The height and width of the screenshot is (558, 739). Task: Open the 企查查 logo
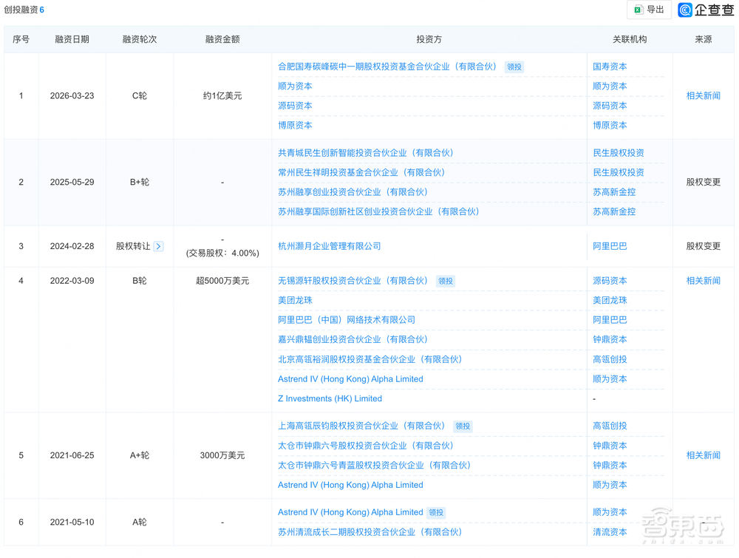[x=706, y=10]
